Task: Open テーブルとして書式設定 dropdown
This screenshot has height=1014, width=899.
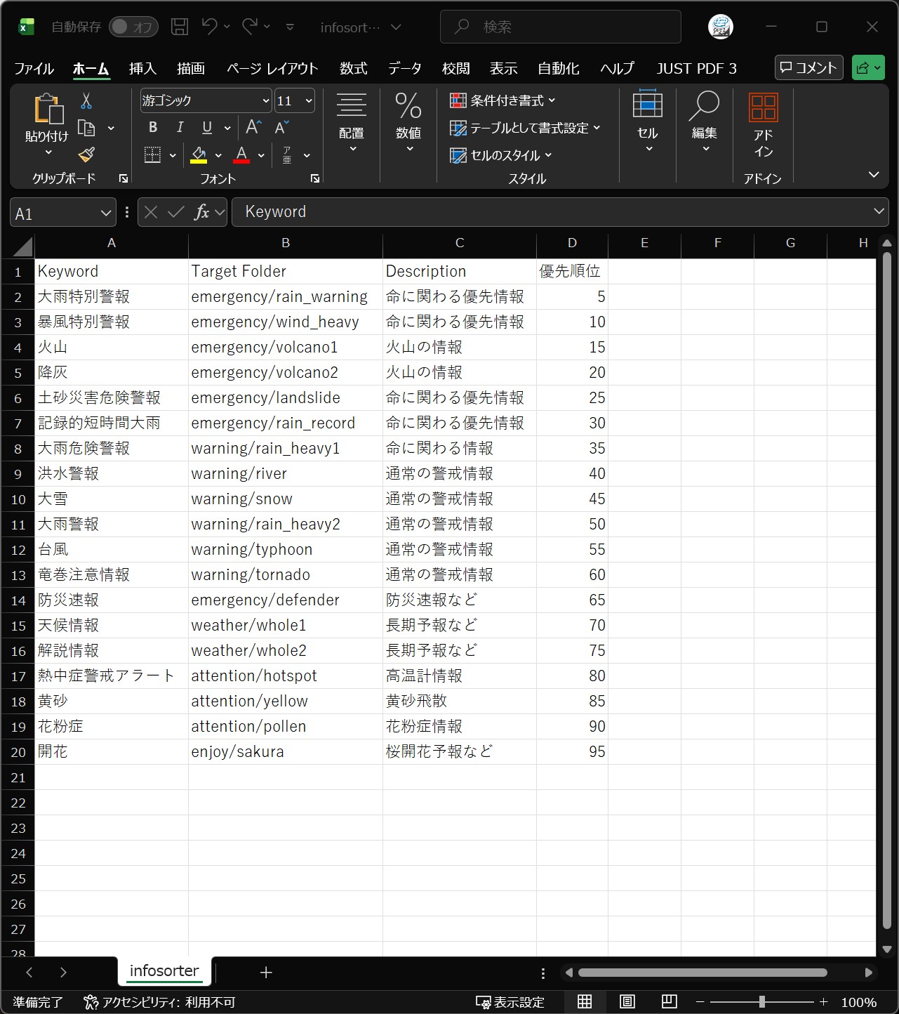Action: pos(525,128)
